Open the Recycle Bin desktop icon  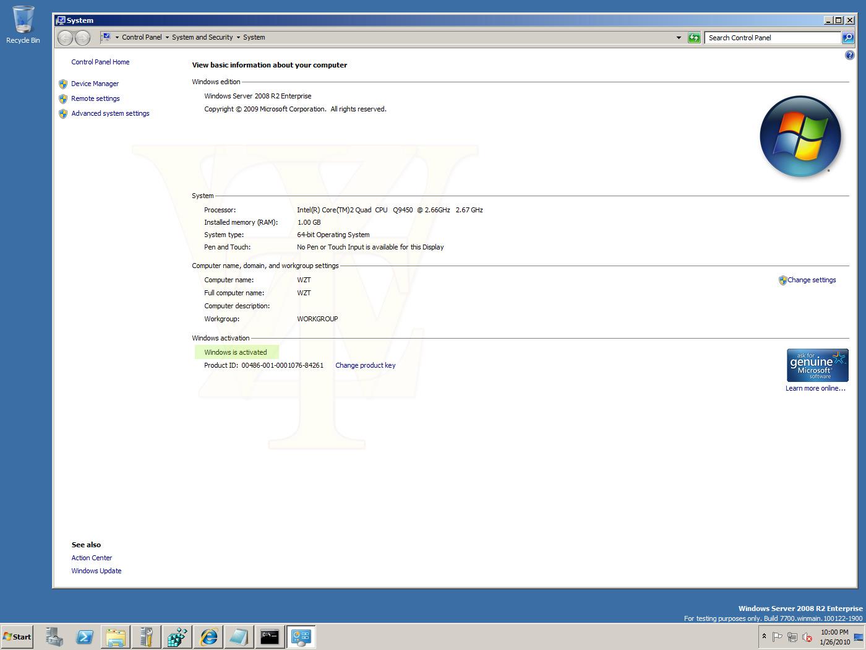[x=23, y=25]
